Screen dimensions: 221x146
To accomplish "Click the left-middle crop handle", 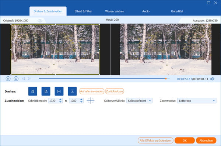I will 11,49.
